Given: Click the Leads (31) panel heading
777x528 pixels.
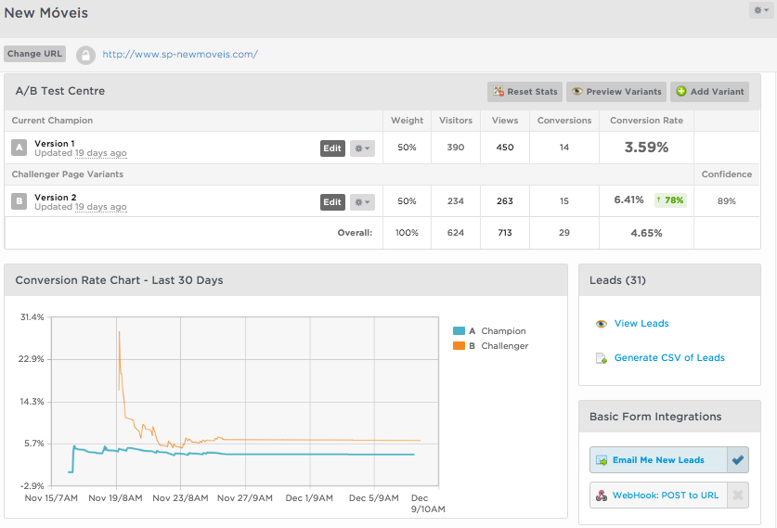Looking at the screenshot, I should tap(617, 280).
